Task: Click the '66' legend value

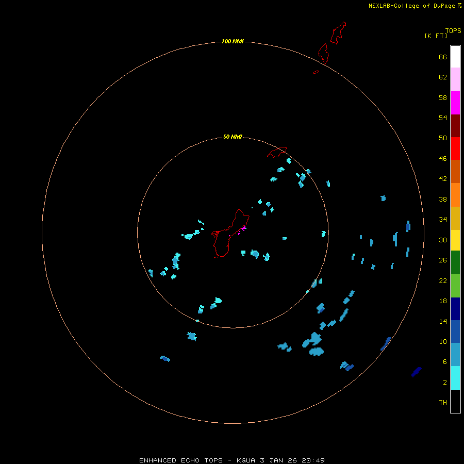Action: (x=443, y=57)
